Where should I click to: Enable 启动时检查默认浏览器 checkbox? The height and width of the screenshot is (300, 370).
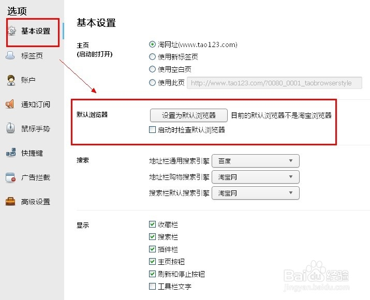[x=153, y=129]
